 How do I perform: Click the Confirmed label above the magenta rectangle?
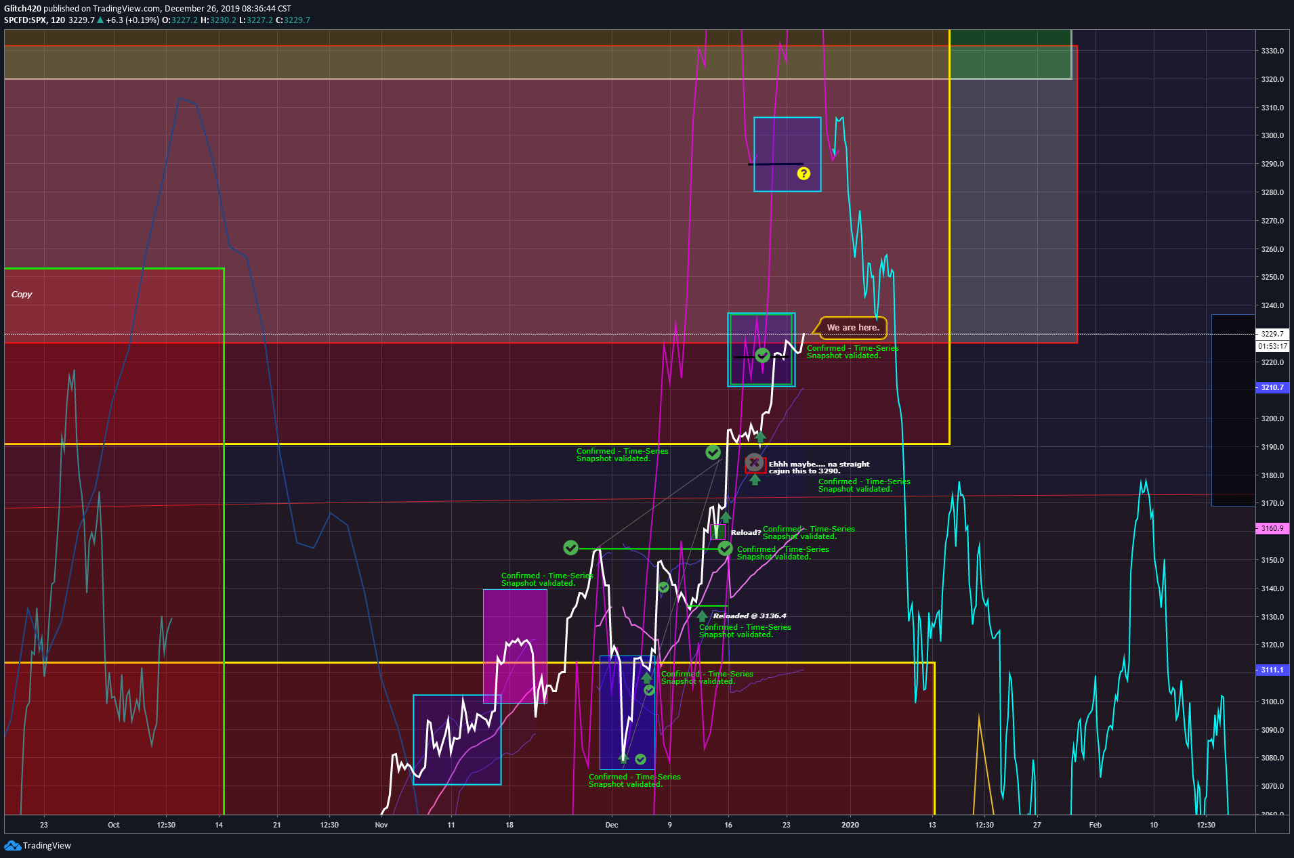click(547, 579)
